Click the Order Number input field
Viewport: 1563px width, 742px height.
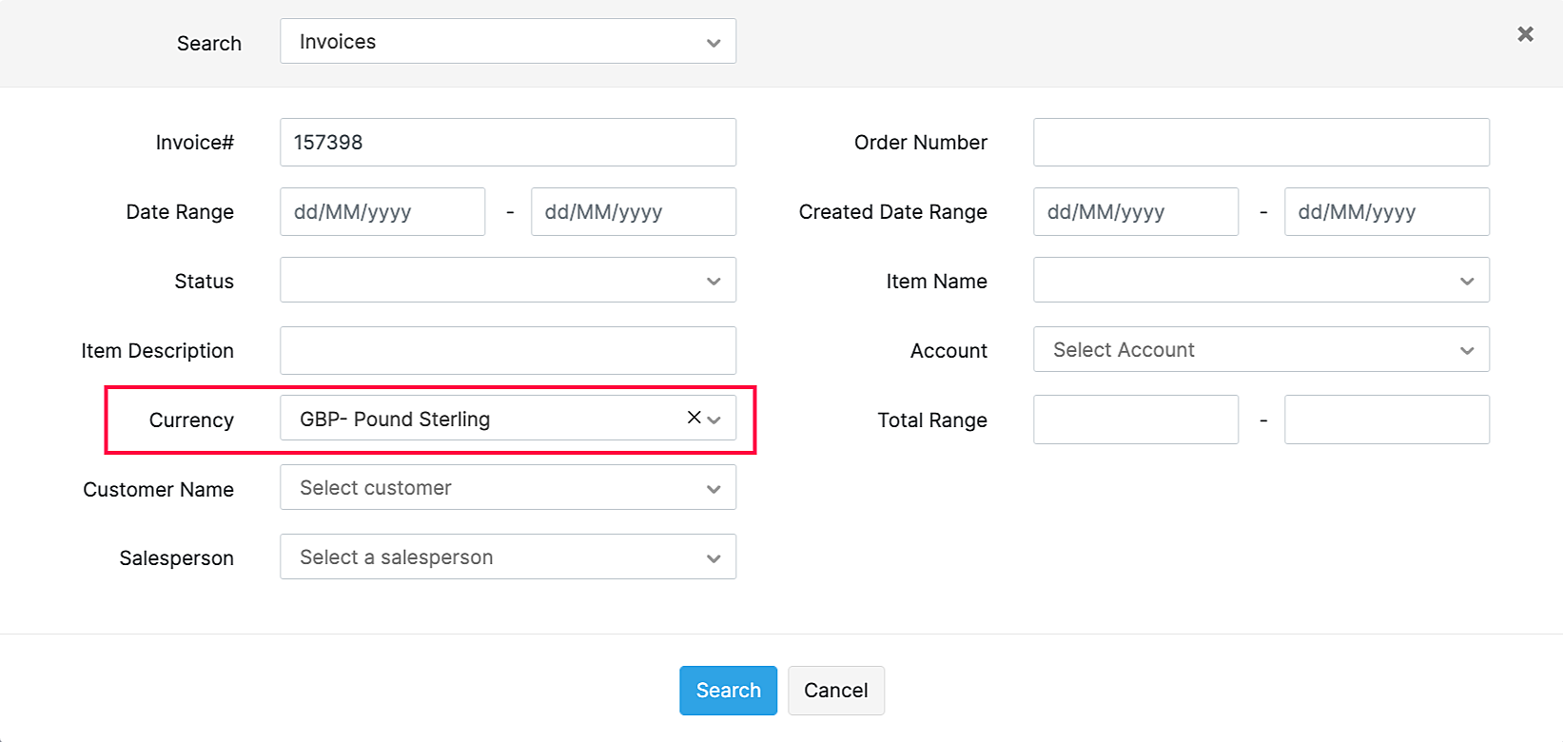tap(1260, 143)
